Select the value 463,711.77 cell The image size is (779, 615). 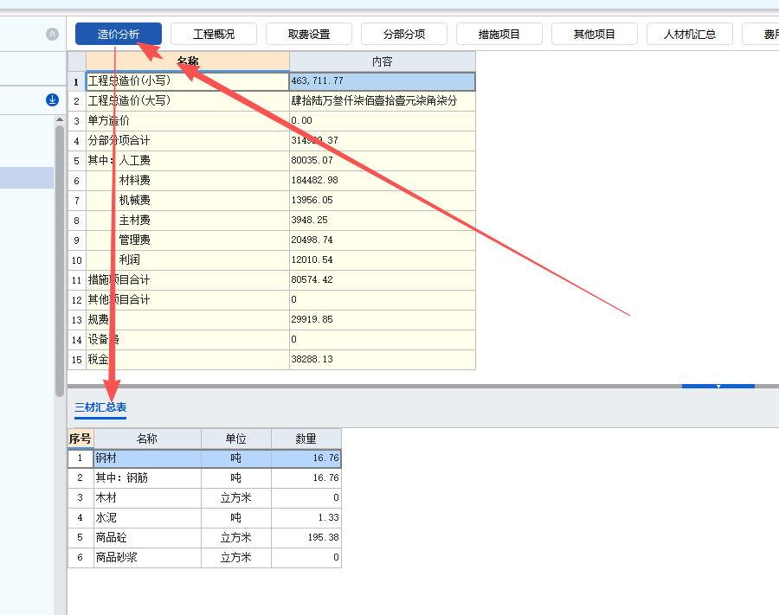click(382, 81)
